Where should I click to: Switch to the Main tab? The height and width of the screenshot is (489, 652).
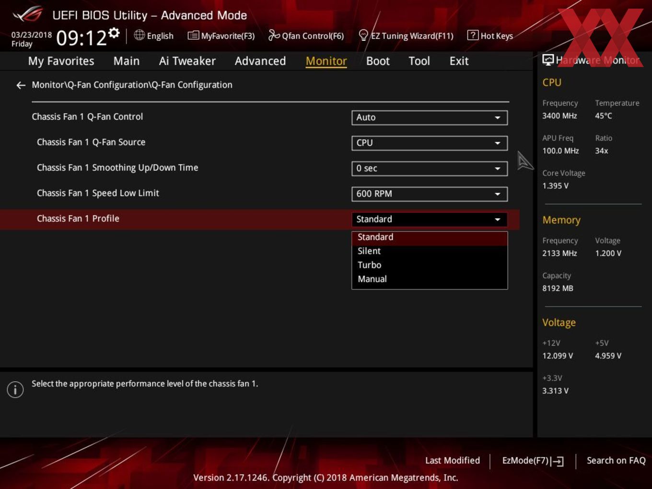(x=127, y=61)
